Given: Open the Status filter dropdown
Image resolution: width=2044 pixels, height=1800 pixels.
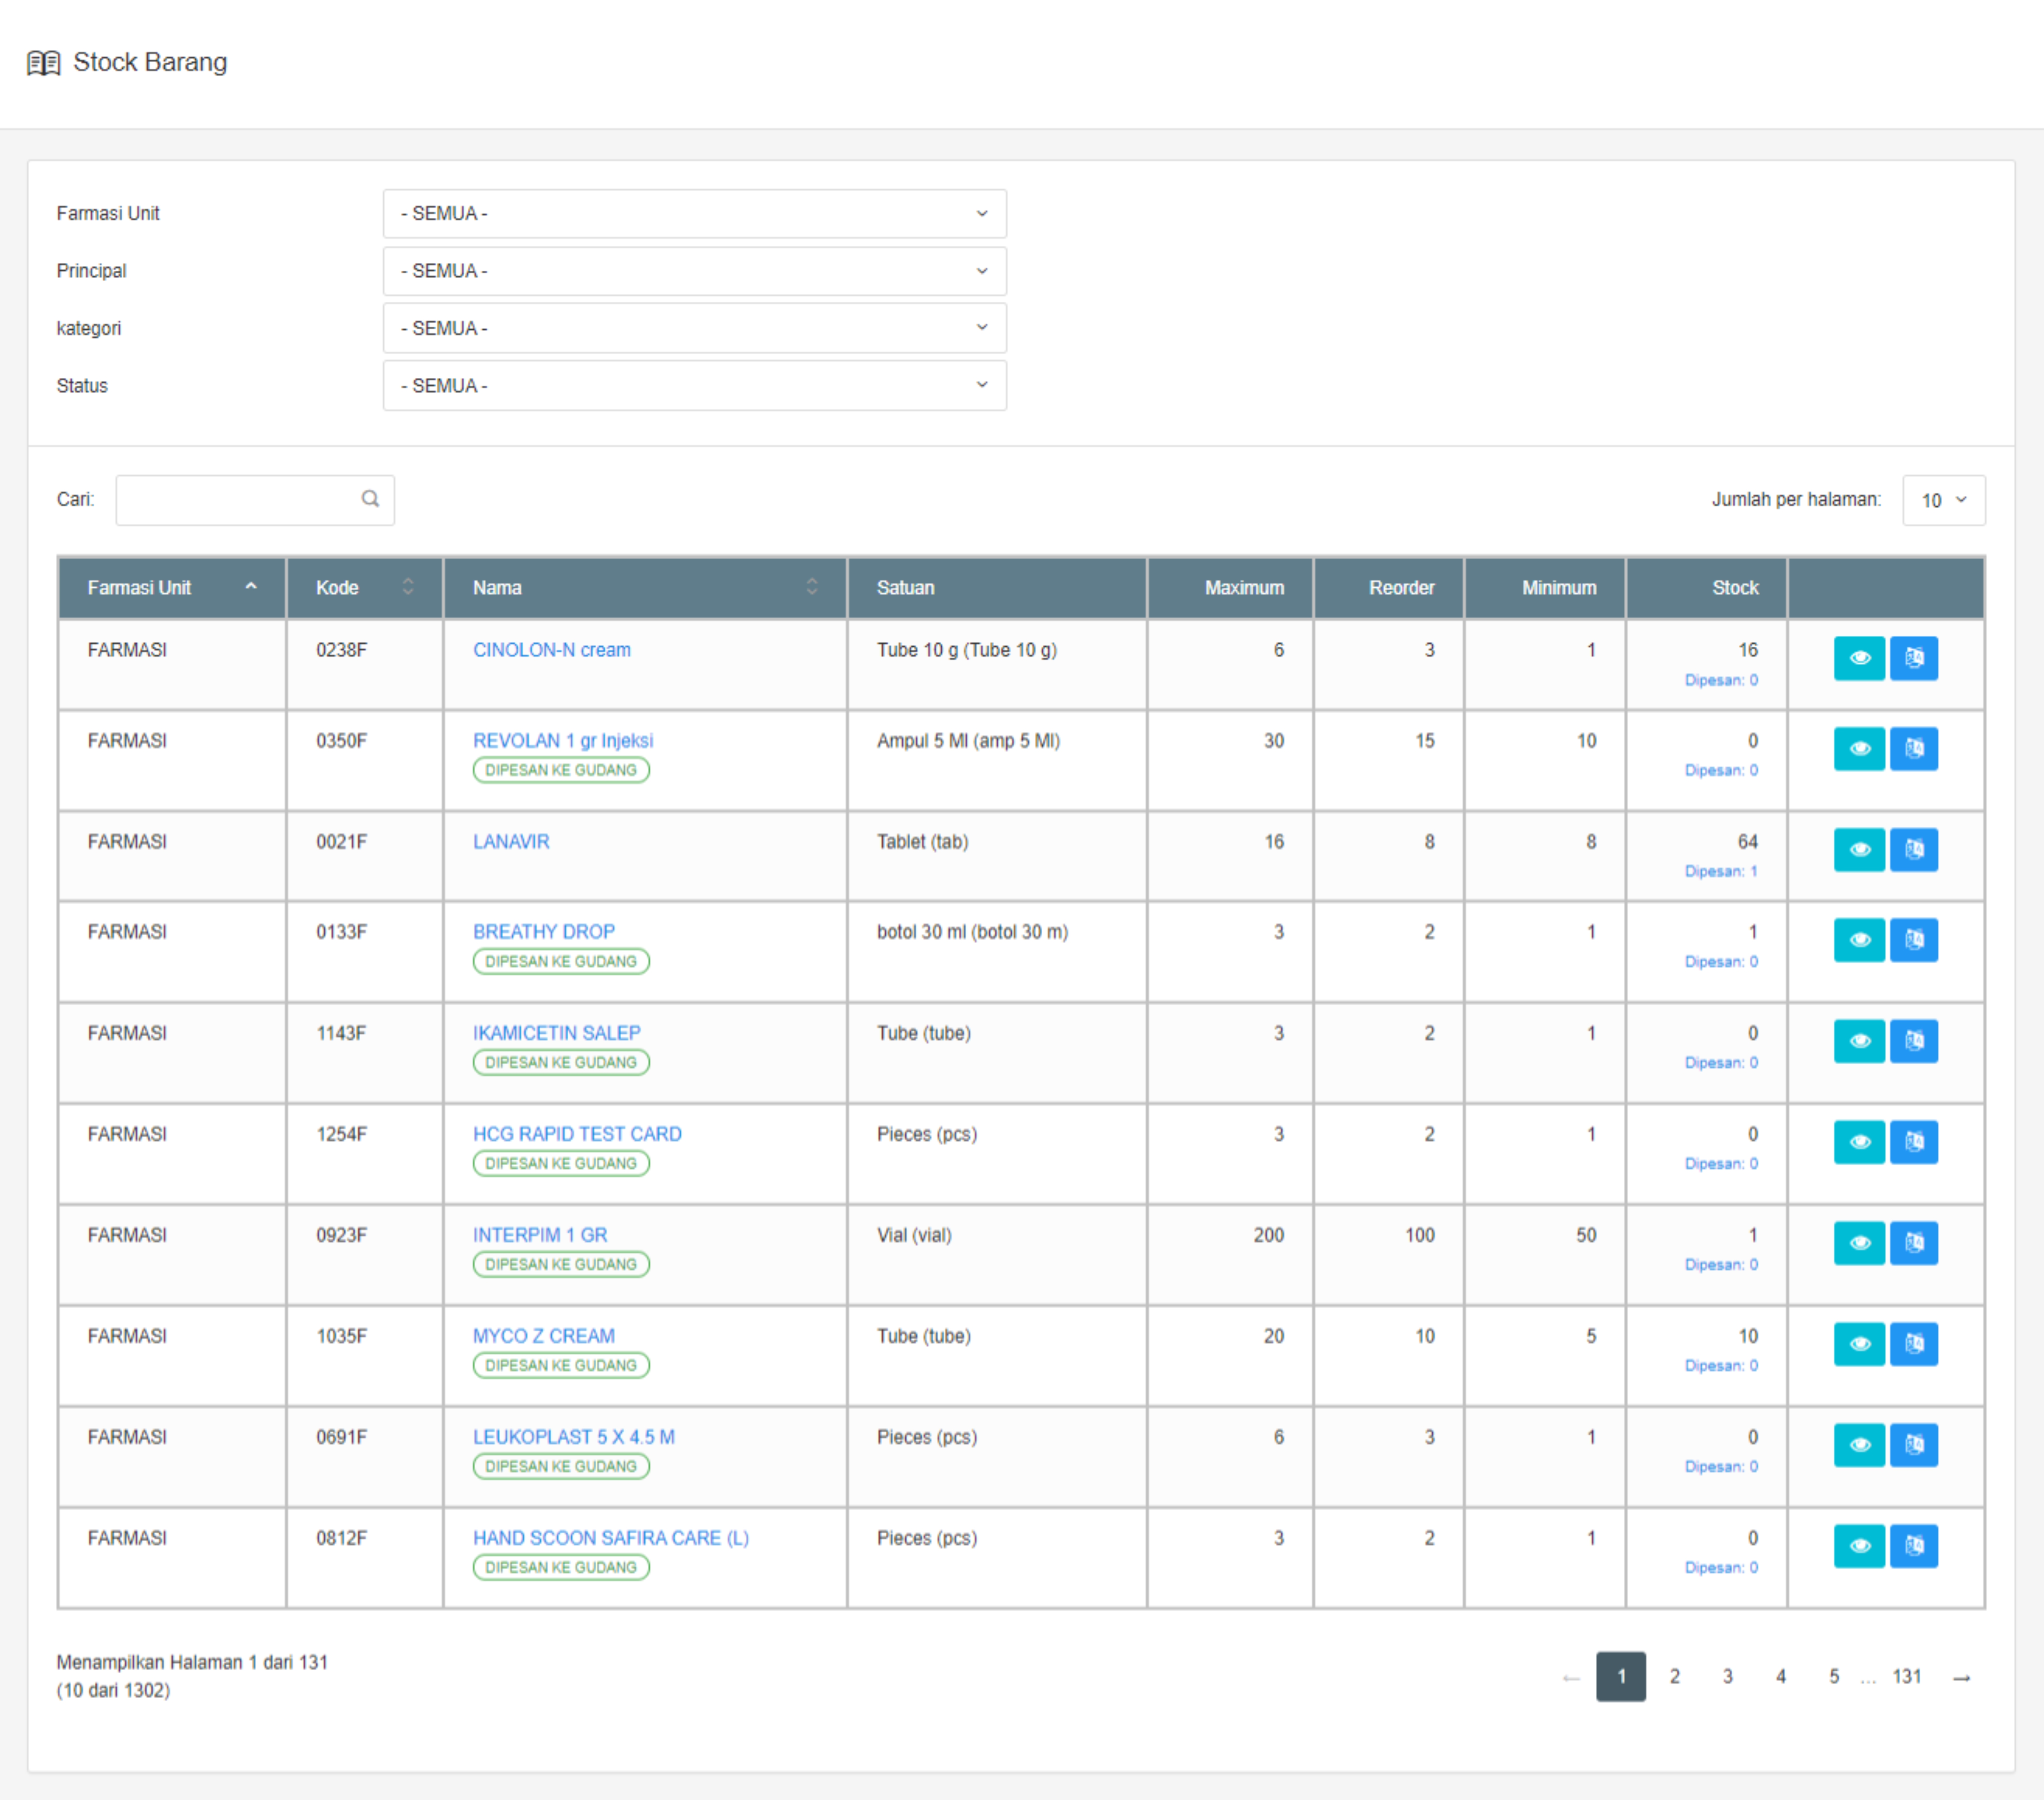Looking at the screenshot, I should click(x=694, y=386).
